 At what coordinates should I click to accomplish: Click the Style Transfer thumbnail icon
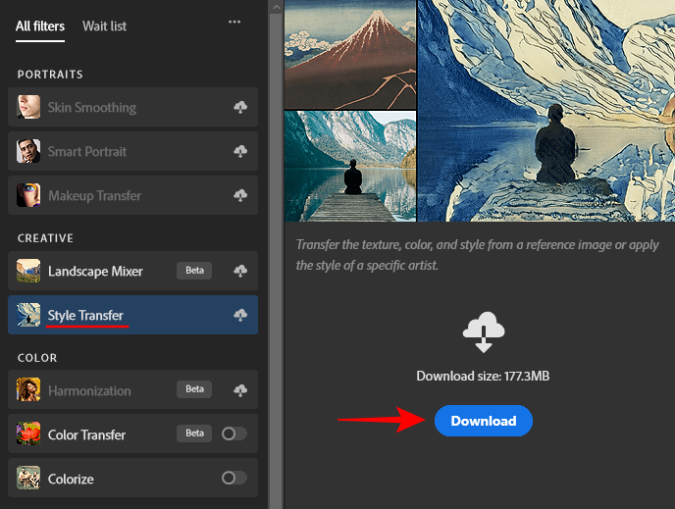tap(28, 315)
